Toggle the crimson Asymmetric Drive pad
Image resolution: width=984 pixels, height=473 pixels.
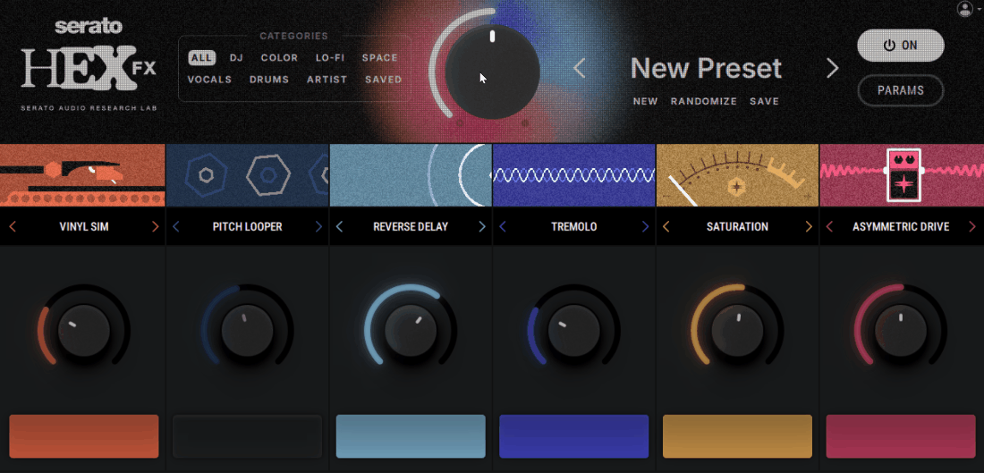coord(901,436)
